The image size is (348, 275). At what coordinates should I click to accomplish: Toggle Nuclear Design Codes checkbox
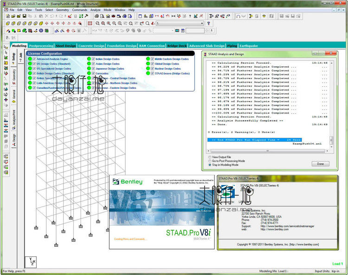(x=153, y=69)
